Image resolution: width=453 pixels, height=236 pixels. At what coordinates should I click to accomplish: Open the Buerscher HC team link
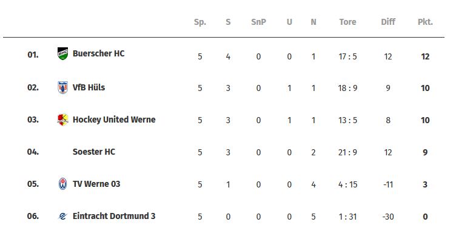click(x=98, y=53)
